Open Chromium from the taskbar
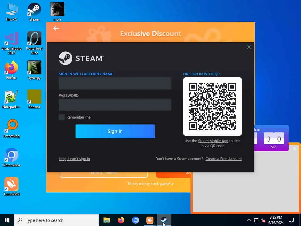The height and width of the screenshot is (226, 301). click(x=135, y=220)
